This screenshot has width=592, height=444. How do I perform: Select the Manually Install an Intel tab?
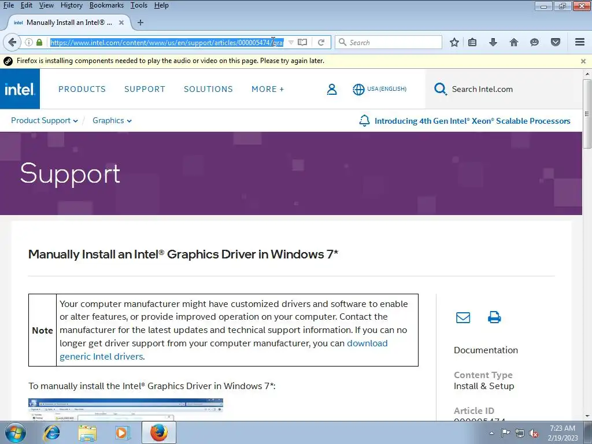(69, 23)
